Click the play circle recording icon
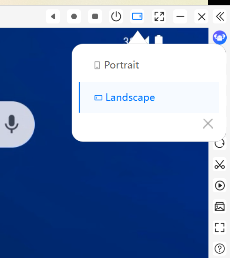 click(220, 185)
